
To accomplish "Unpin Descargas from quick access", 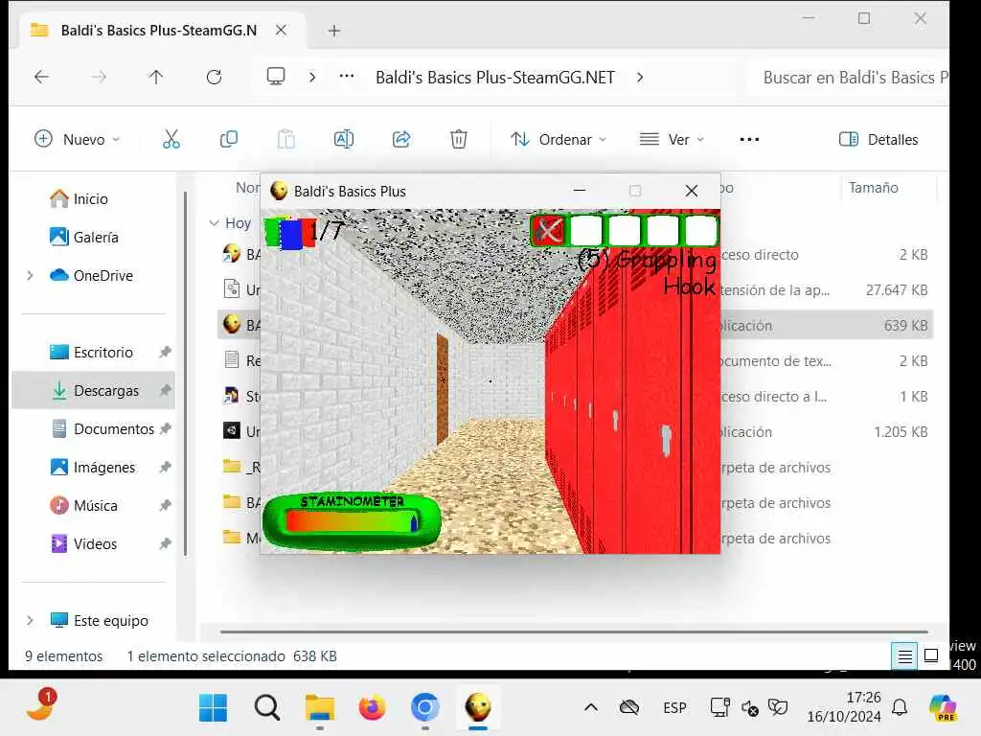I will click(x=165, y=390).
